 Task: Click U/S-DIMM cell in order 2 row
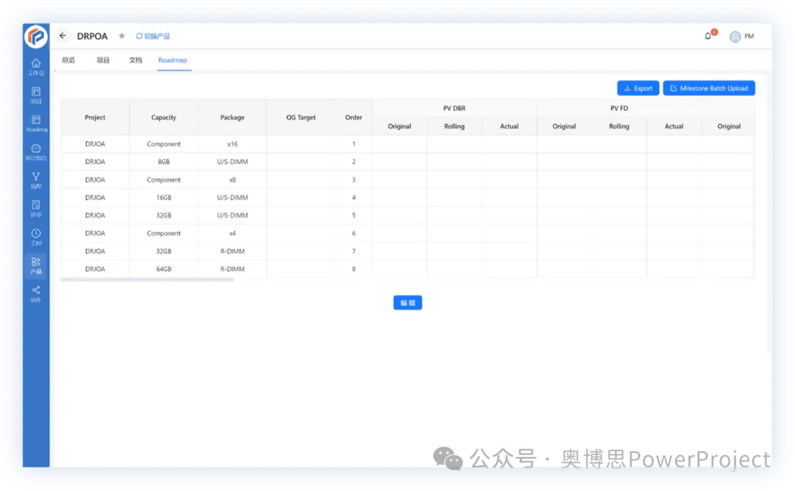[x=232, y=162]
